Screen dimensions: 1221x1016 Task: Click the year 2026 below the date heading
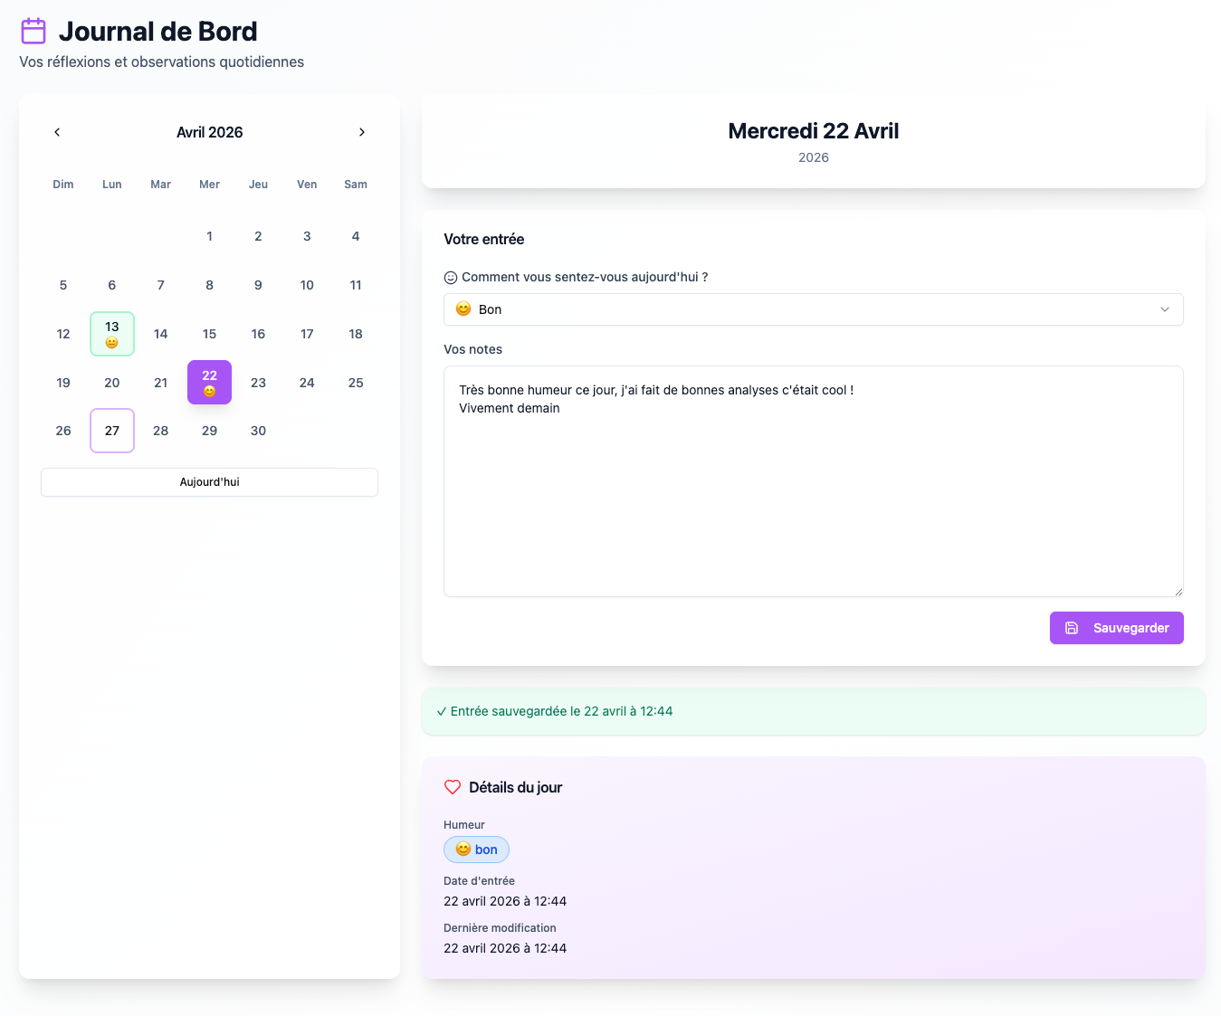click(x=814, y=157)
